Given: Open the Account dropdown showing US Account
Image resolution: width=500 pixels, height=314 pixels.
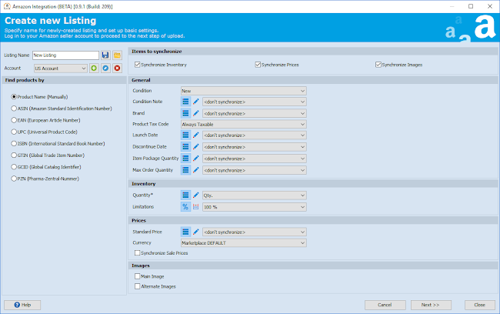Looking at the screenshot, I should (x=61, y=68).
